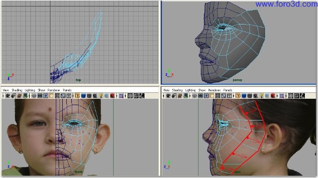Viewport: 318px width, 178px height.
Task: Select Wireframe shading in front panel toolbar
Action: coord(78,96)
